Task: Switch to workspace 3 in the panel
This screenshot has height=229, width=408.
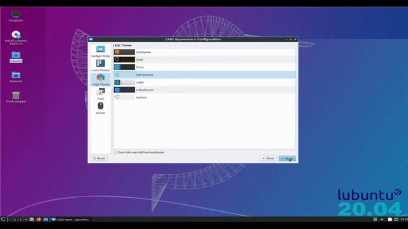Action: [20, 219]
